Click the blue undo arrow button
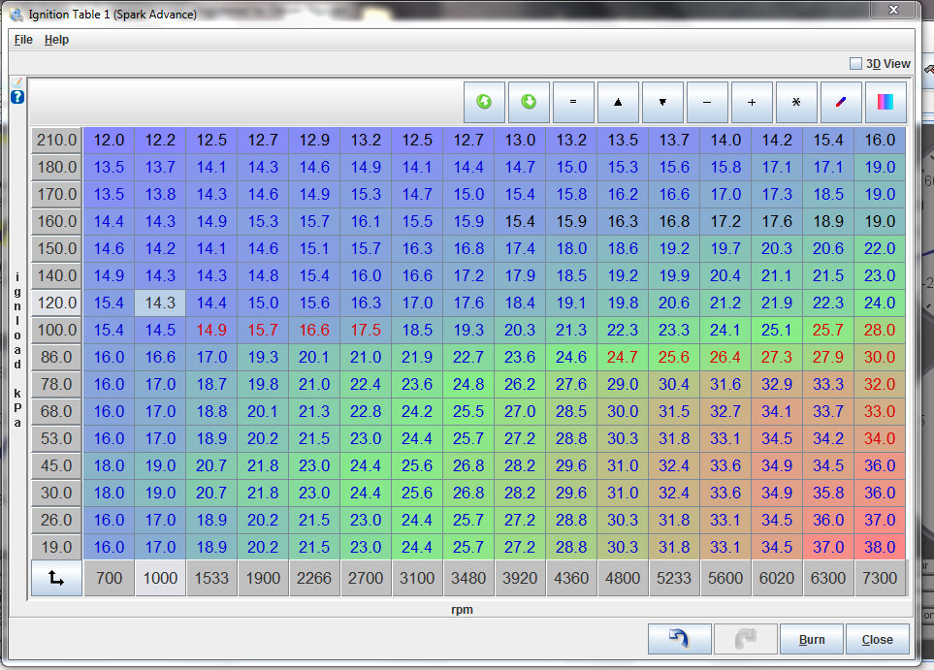The width and height of the screenshot is (934, 670). (679, 640)
